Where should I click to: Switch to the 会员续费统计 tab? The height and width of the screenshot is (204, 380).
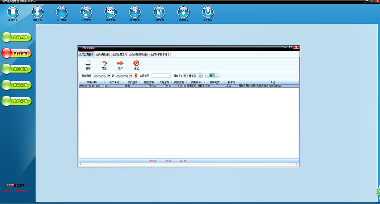pos(103,54)
